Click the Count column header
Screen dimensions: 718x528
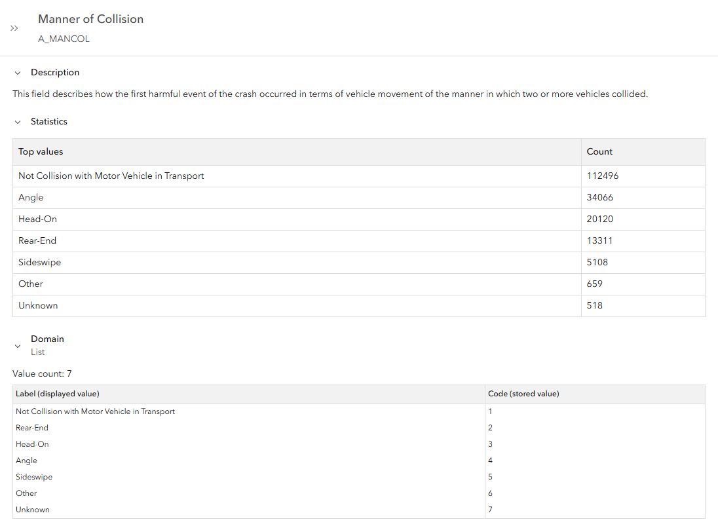(x=599, y=151)
